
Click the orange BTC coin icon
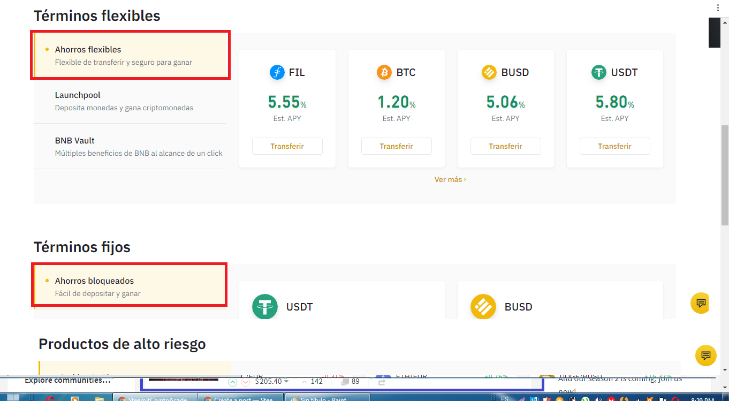[384, 72]
